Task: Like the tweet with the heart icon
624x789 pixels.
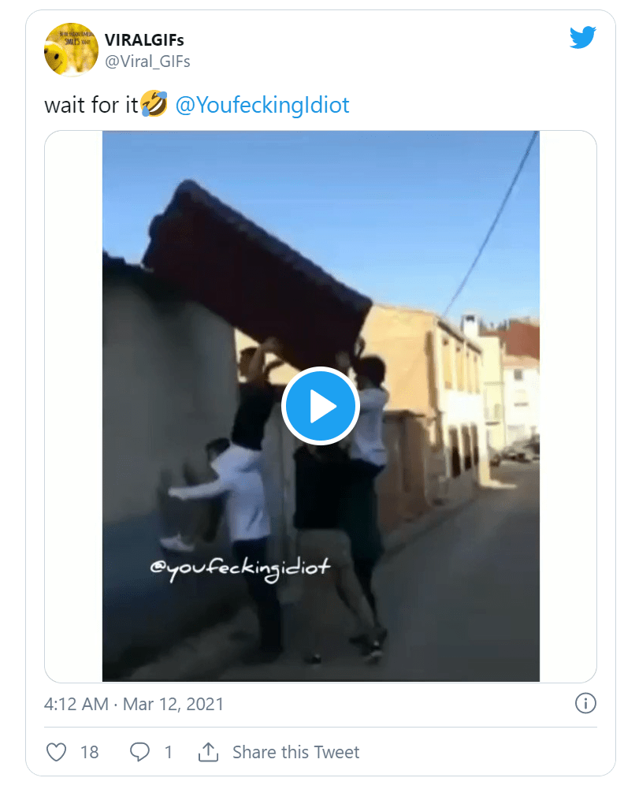Action: [57, 752]
